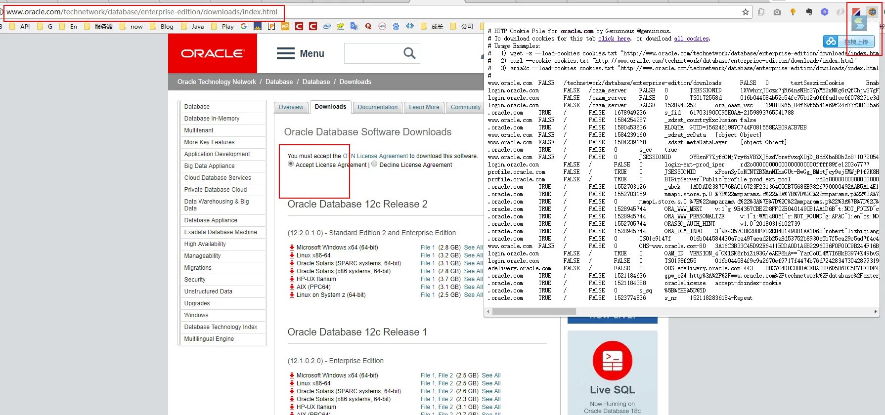The height and width of the screenshot is (415, 885).
Task: Open the Baidu paw bookmark icon
Action: click(x=396, y=26)
